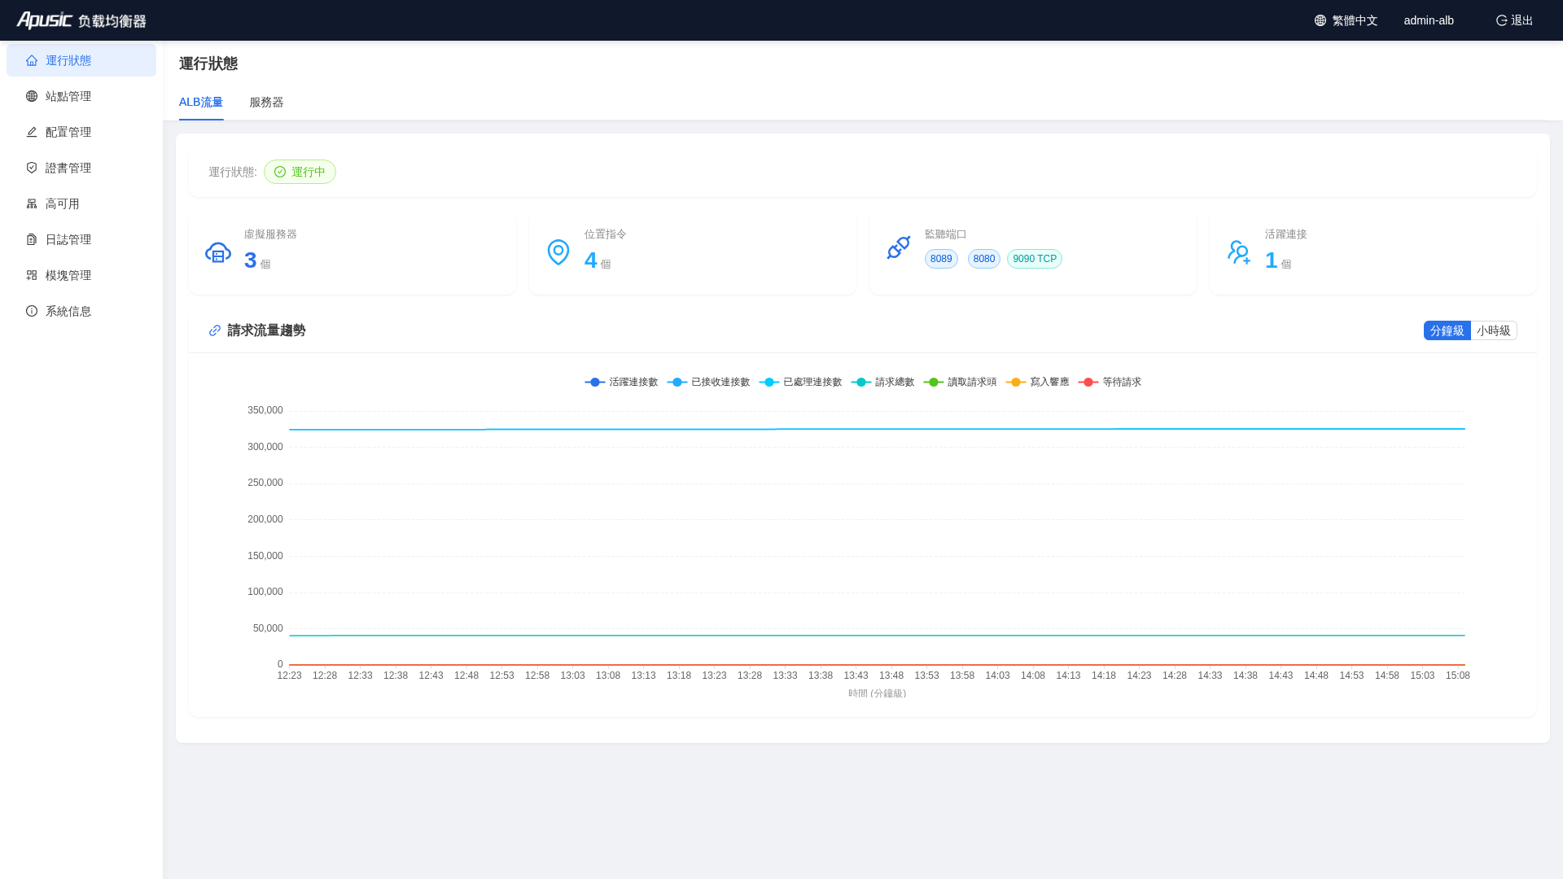Open the admin-alb user menu

point(1429,20)
